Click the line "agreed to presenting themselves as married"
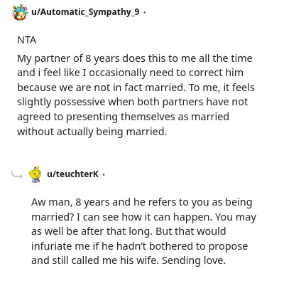The width and height of the screenshot is (284, 286). pyautogui.click(x=123, y=117)
